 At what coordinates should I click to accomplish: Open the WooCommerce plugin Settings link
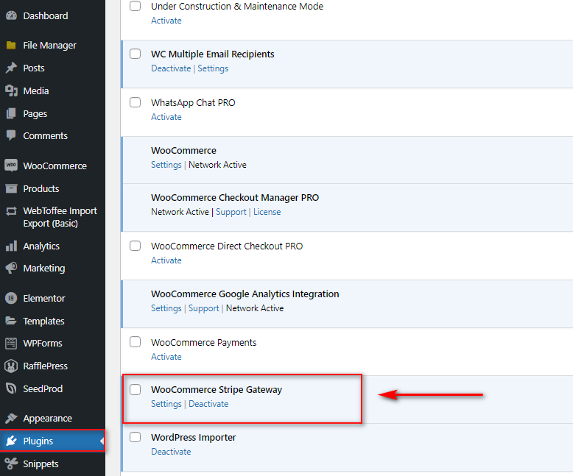coord(166,165)
